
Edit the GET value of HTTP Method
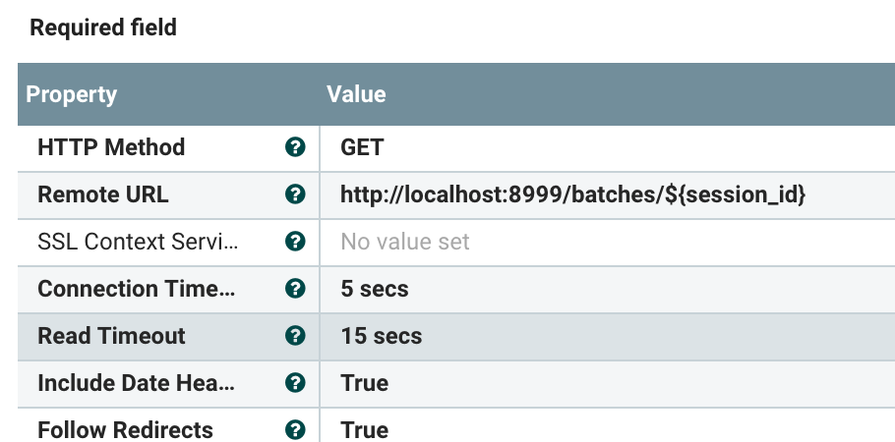[362, 147]
